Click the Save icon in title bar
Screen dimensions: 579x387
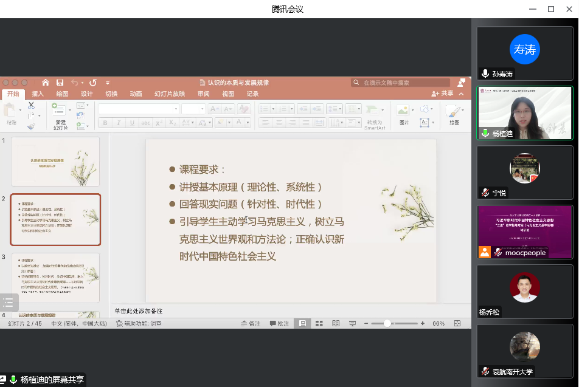(60, 83)
